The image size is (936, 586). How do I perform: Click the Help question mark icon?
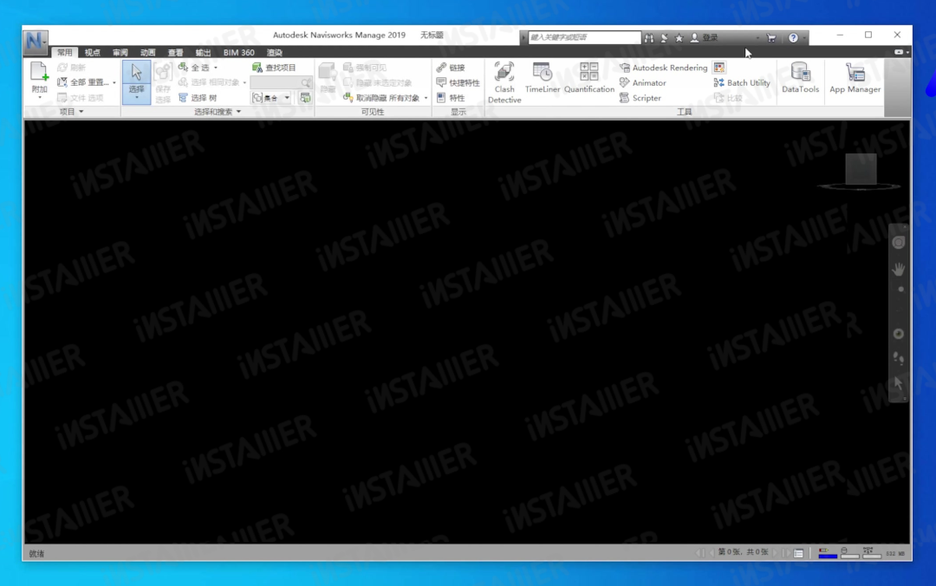click(793, 37)
